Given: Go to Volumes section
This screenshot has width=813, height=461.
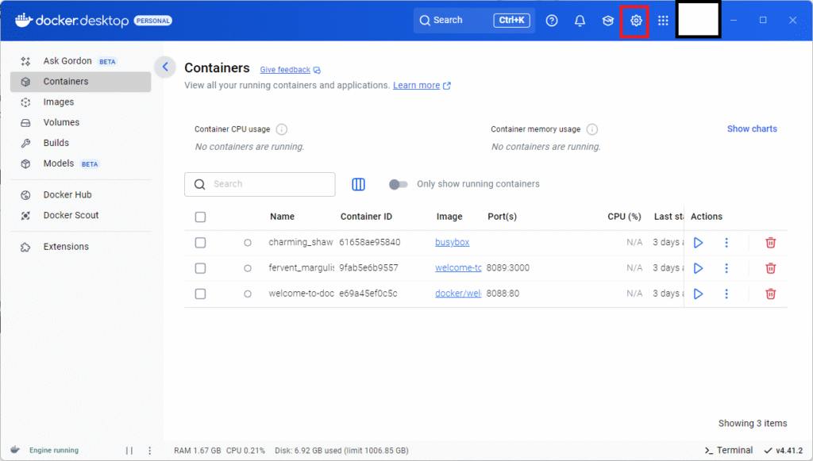Looking at the screenshot, I should tap(80, 122).
